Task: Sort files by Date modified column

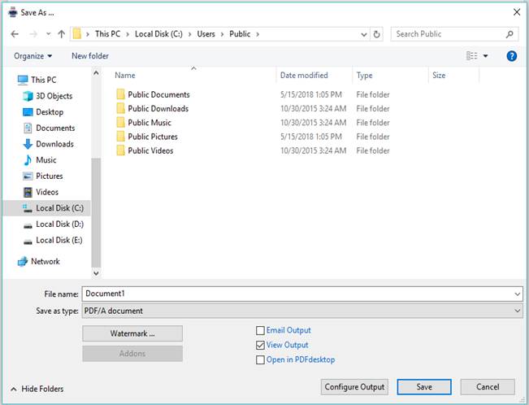Action: tap(304, 76)
